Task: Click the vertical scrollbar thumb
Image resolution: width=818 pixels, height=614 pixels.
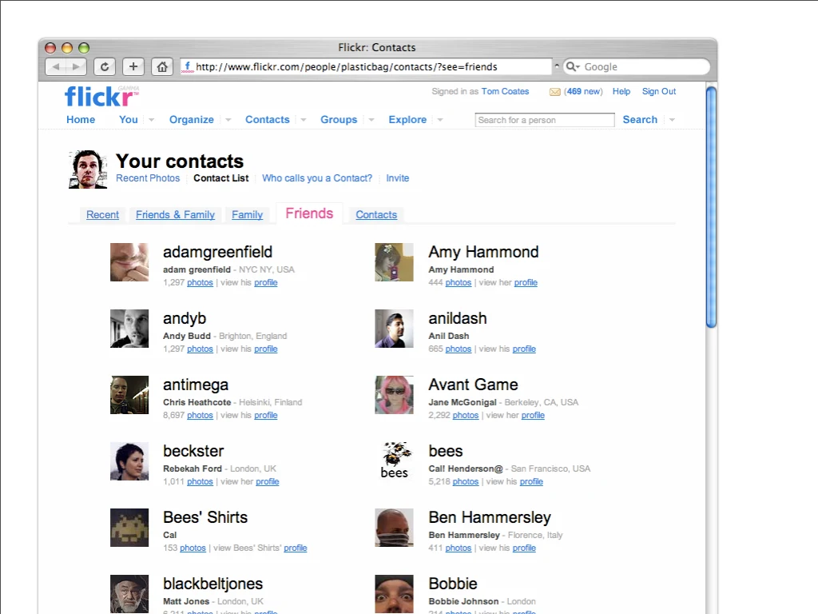Action: (x=711, y=207)
